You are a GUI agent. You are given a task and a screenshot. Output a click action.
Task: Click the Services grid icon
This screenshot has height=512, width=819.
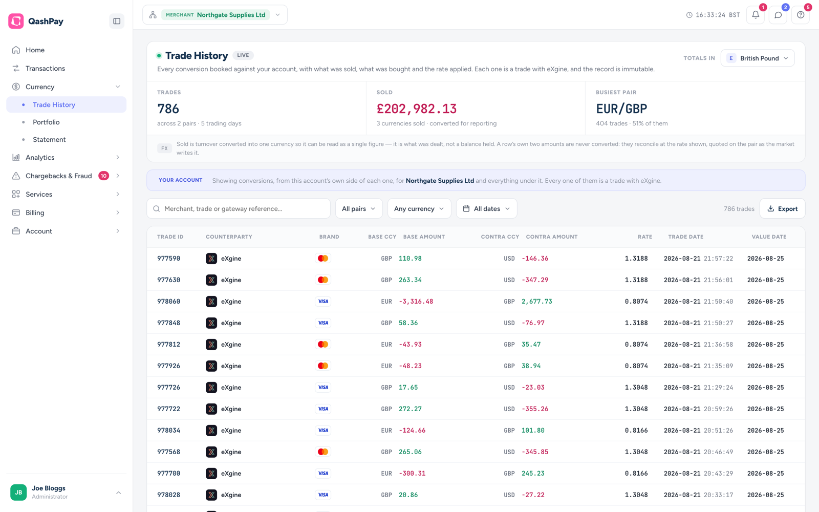16,194
